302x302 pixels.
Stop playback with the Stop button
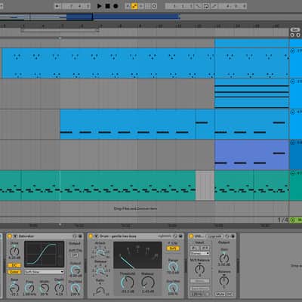tap(107, 6)
